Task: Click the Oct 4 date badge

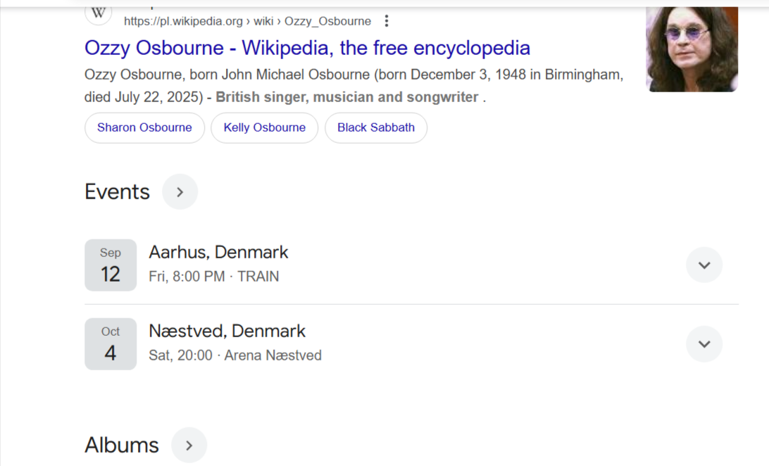Action: pyautogui.click(x=111, y=344)
